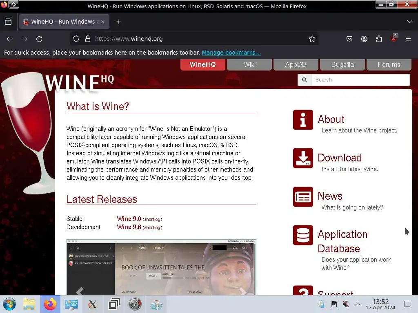
Task: Click the show desktop button
Action: coord(408,304)
